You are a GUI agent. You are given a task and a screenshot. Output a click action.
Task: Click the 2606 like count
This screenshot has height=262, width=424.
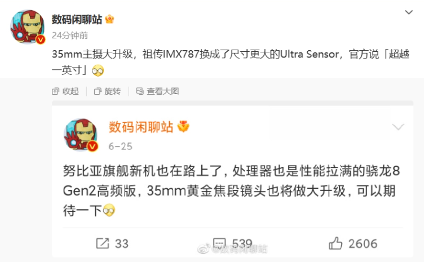[x=363, y=243]
